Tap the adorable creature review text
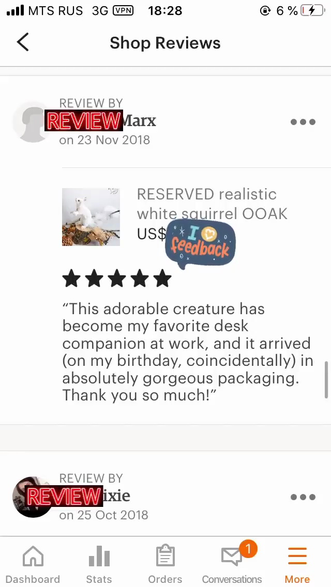This screenshot has width=331, height=587. coord(187,352)
